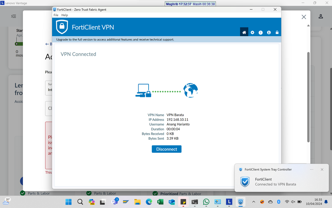
Task: Open the FortiClient home tab icon
Action: click(x=244, y=32)
